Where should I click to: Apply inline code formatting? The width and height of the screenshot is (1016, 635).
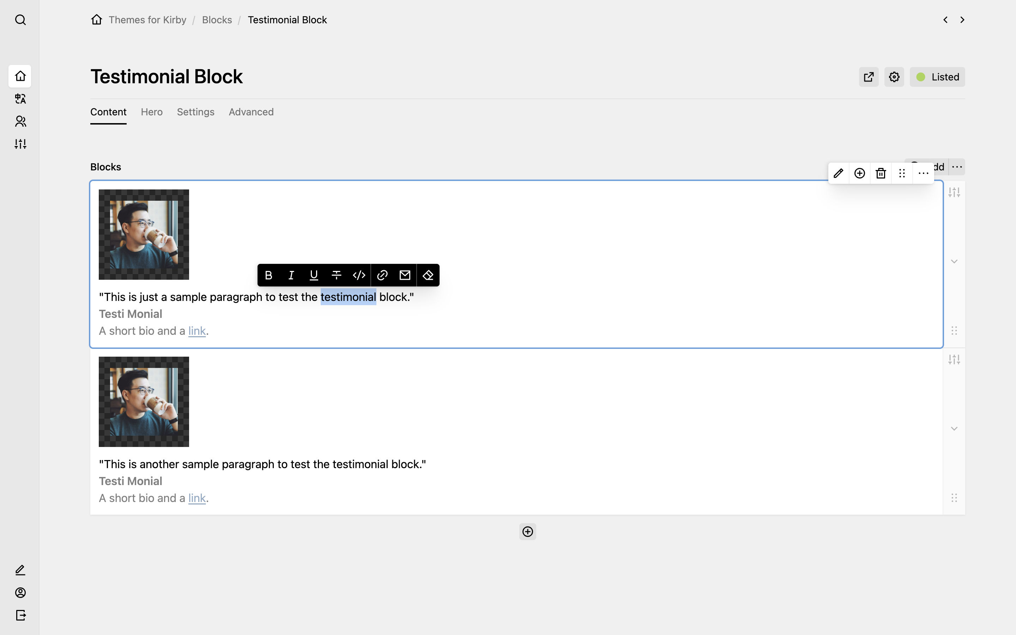359,275
